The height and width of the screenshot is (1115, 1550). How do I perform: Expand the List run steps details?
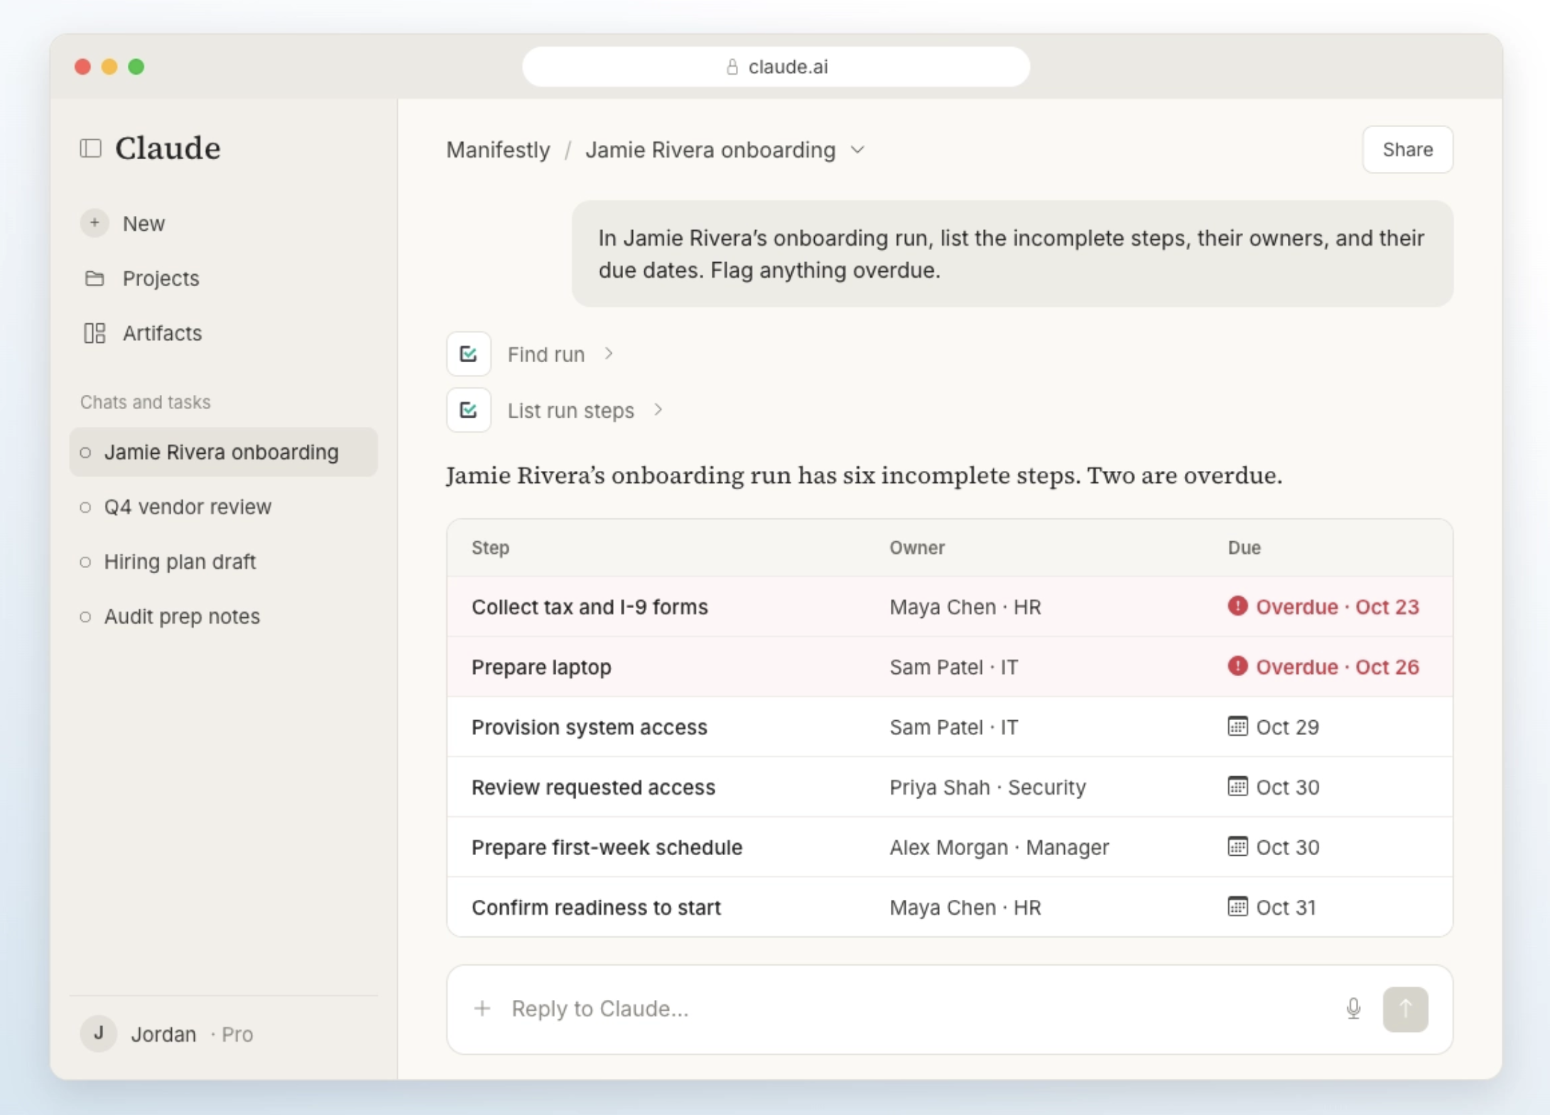click(659, 410)
